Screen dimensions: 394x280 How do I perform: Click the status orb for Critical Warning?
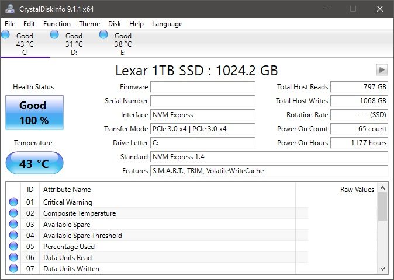click(x=13, y=202)
